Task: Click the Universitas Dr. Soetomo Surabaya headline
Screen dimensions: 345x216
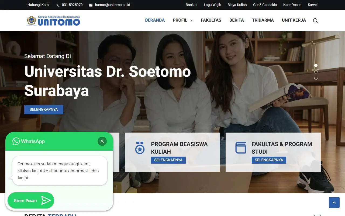Action: tap(108, 81)
